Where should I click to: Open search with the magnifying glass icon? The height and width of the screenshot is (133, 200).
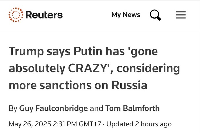(x=155, y=15)
